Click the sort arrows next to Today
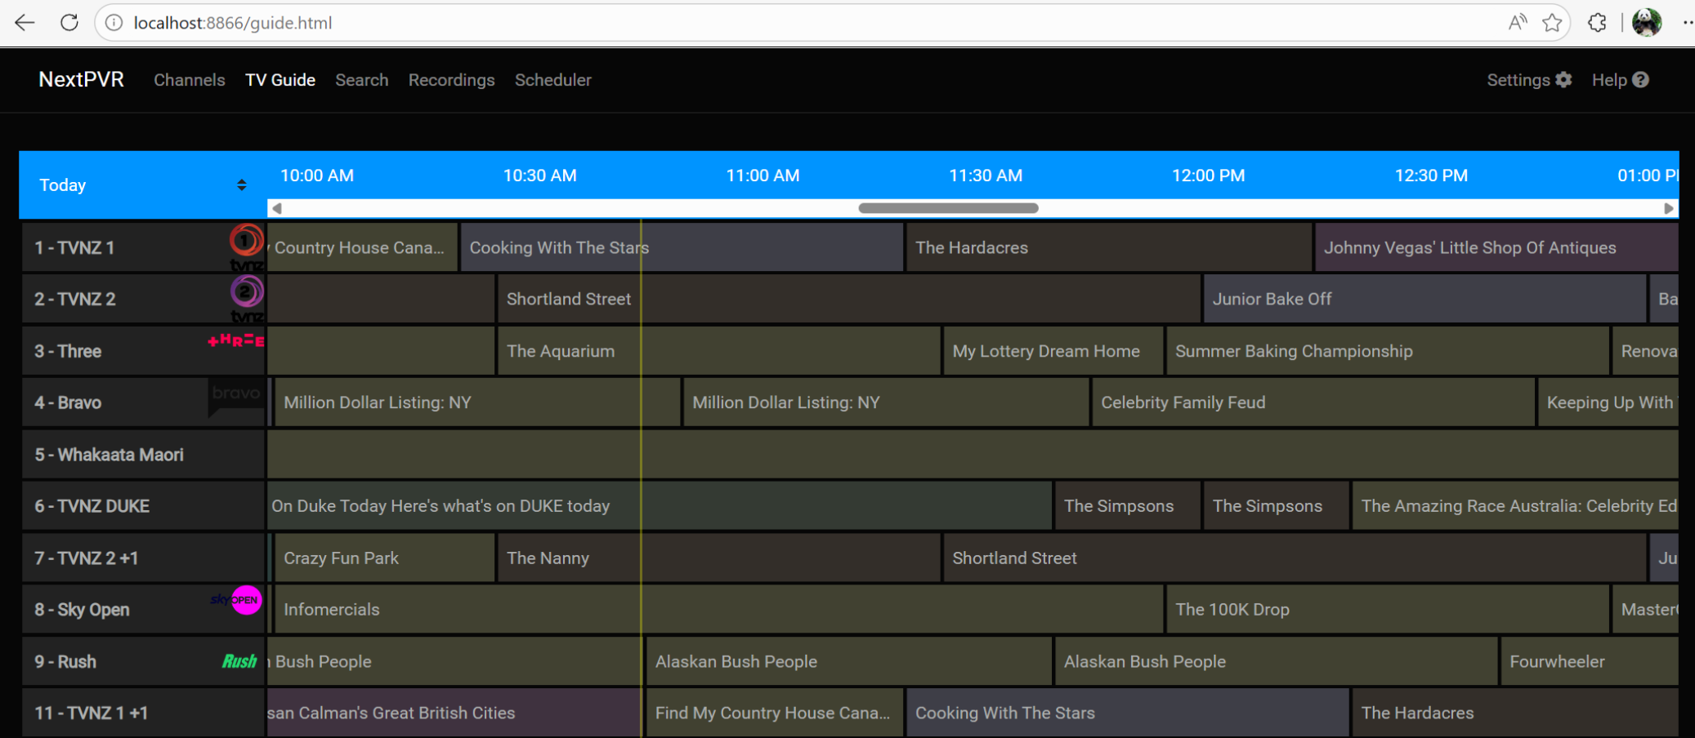 (242, 184)
